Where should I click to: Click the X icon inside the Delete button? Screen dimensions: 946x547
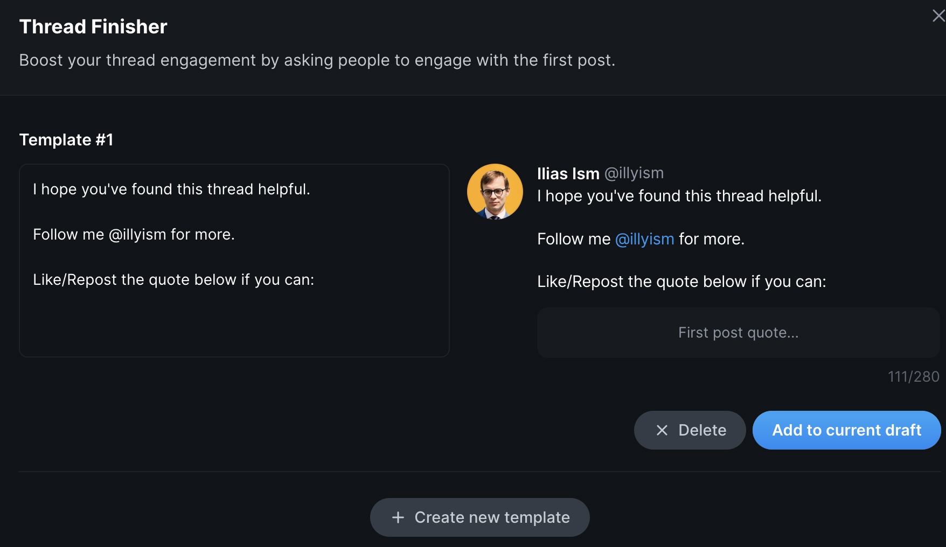661,430
